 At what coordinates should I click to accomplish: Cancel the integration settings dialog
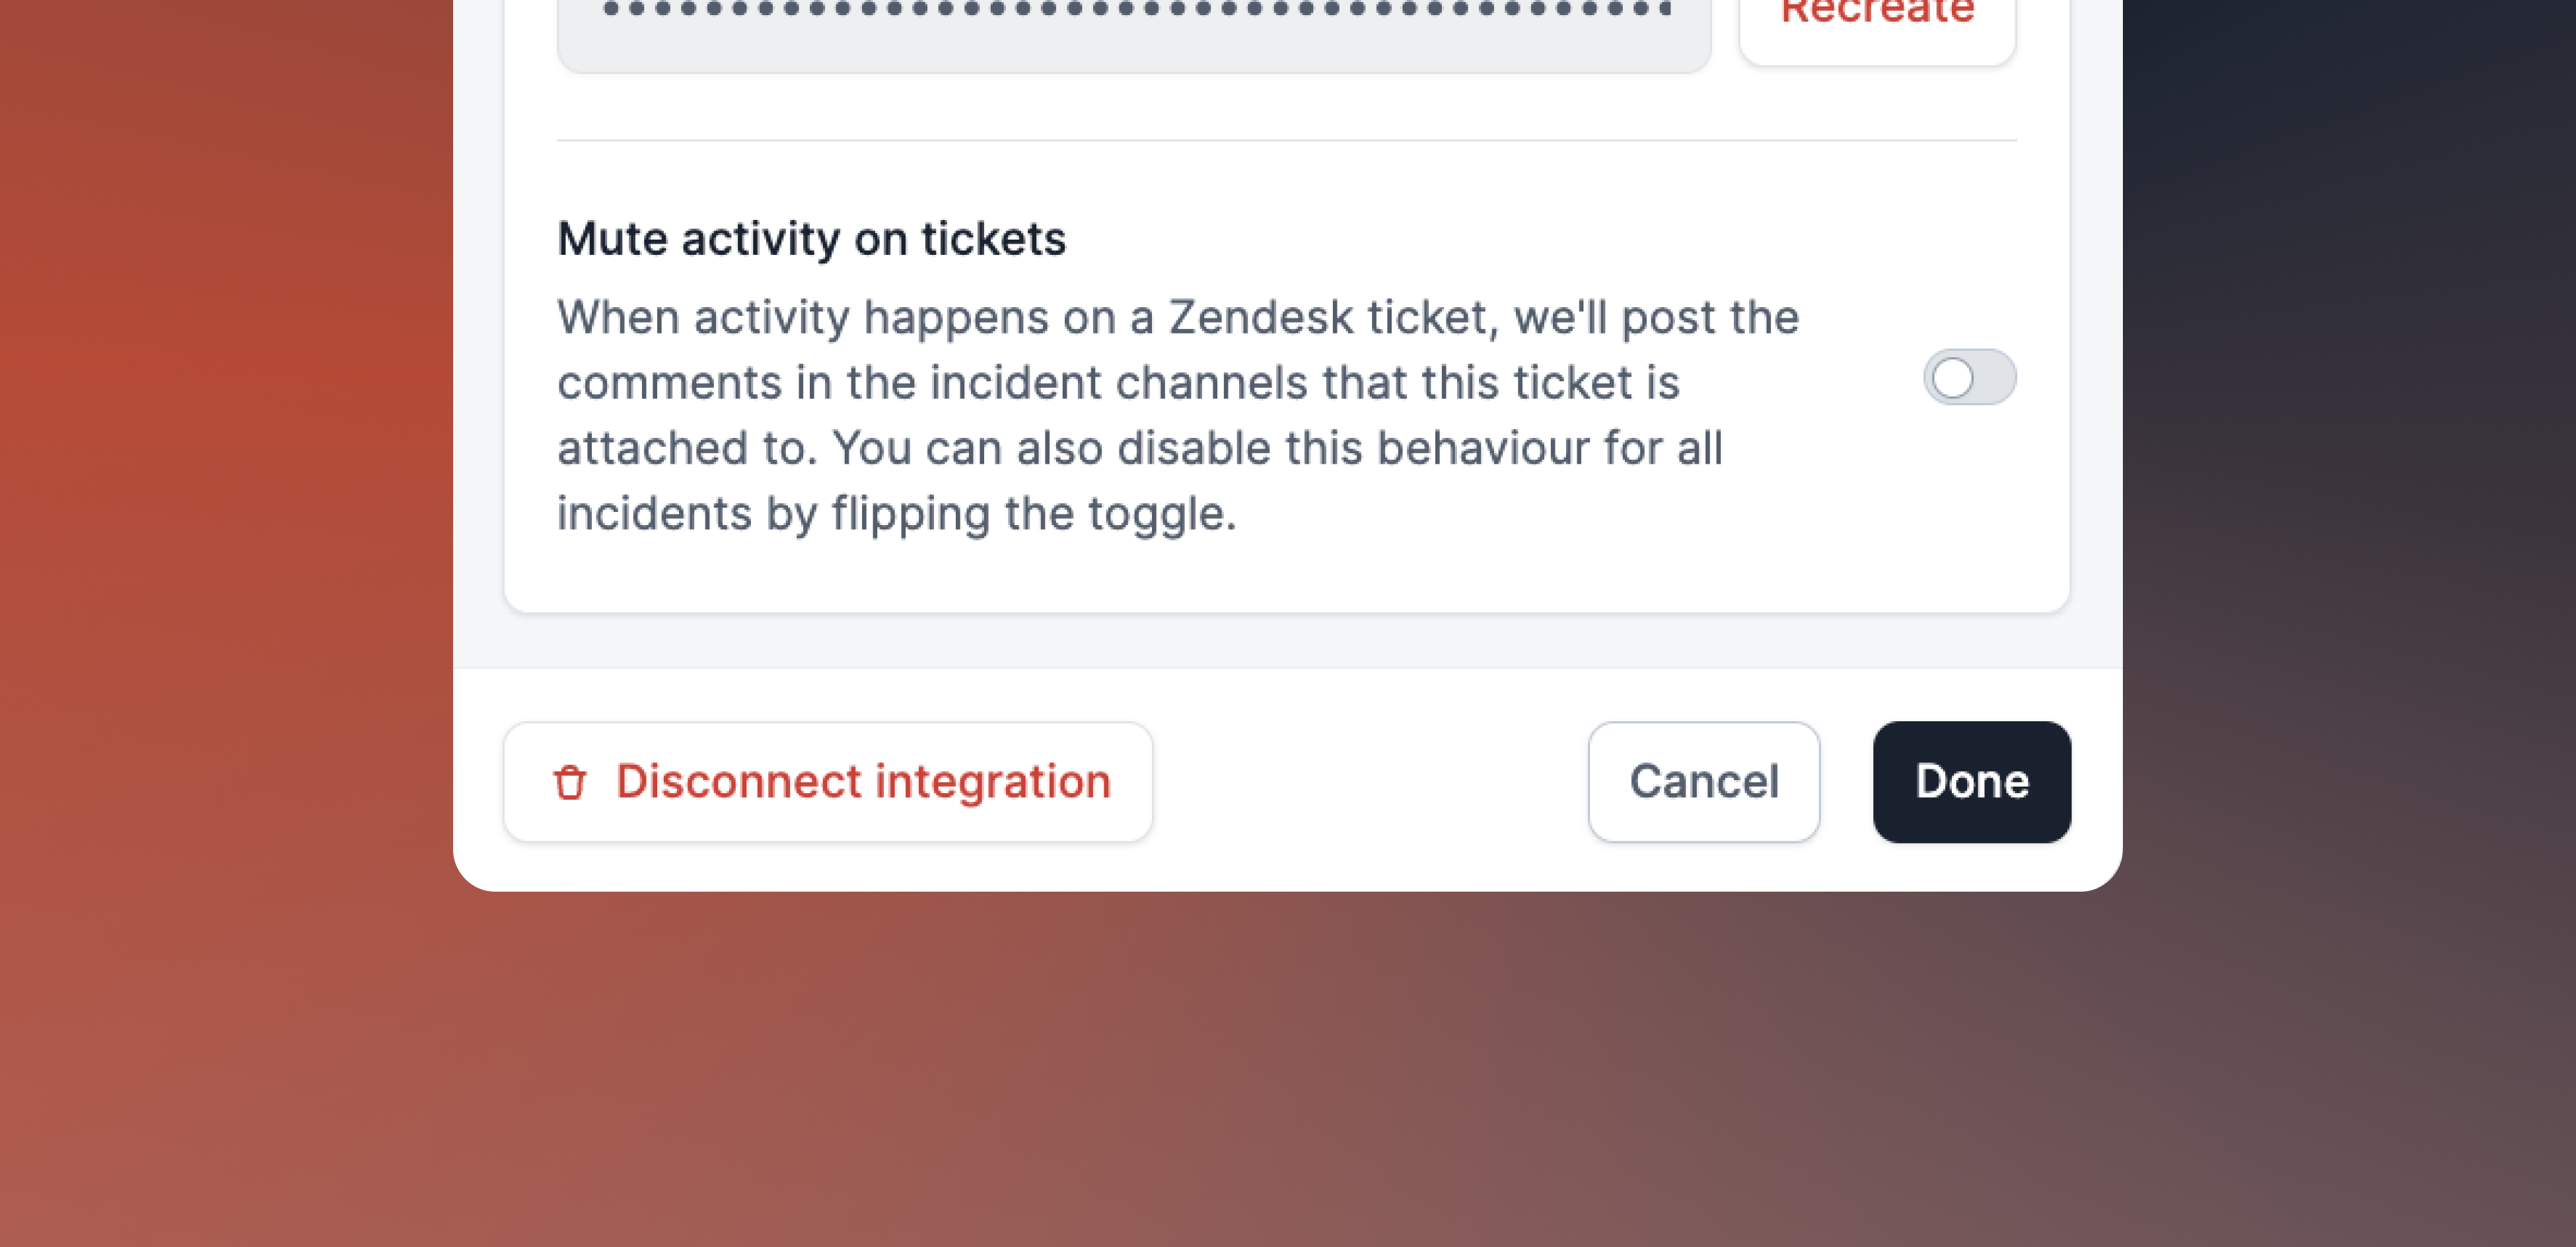tap(1703, 782)
